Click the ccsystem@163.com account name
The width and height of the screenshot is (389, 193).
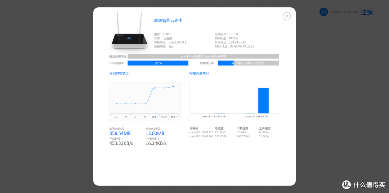(x=344, y=12)
